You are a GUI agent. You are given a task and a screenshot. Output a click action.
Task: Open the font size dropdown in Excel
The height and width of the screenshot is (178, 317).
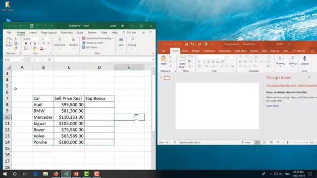[x=50, y=39]
